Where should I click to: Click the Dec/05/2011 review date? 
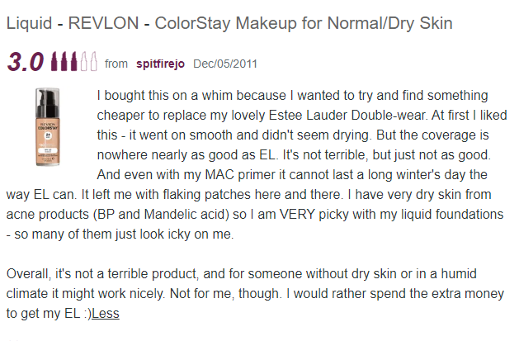point(225,64)
